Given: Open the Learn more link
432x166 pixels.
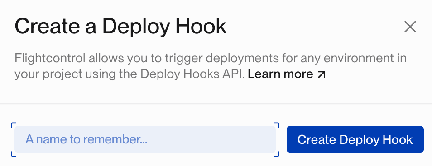Looking at the screenshot, I should pyautogui.click(x=287, y=74).
